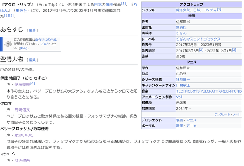The width and height of the screenshot is (244, 166).
Task: Open citation [3] in intro paragraph
Action: [x=11, y=15]
